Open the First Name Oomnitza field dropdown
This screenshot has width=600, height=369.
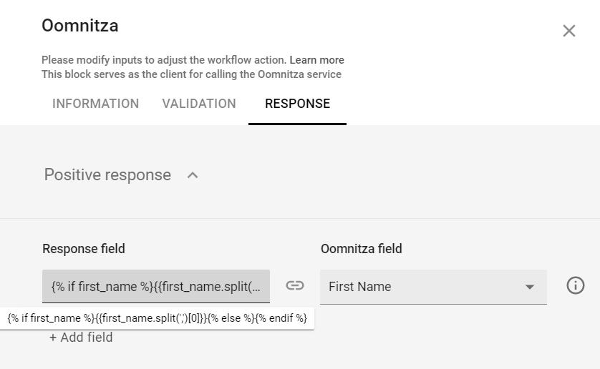(422, 286)
